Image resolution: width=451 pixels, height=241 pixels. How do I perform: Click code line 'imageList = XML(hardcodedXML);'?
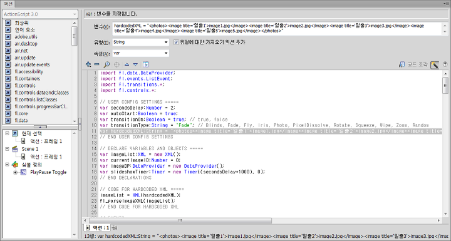(x=140, y=195)
